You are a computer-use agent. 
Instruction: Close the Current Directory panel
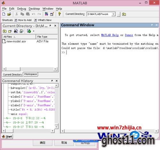(x=55, y=26)
